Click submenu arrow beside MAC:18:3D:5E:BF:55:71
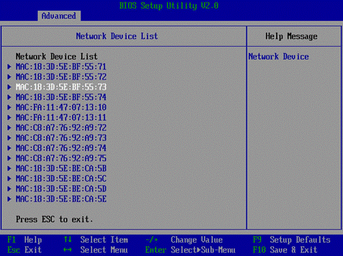The width and height of the screenshot is (343, 256). click(x=9, y=66)
